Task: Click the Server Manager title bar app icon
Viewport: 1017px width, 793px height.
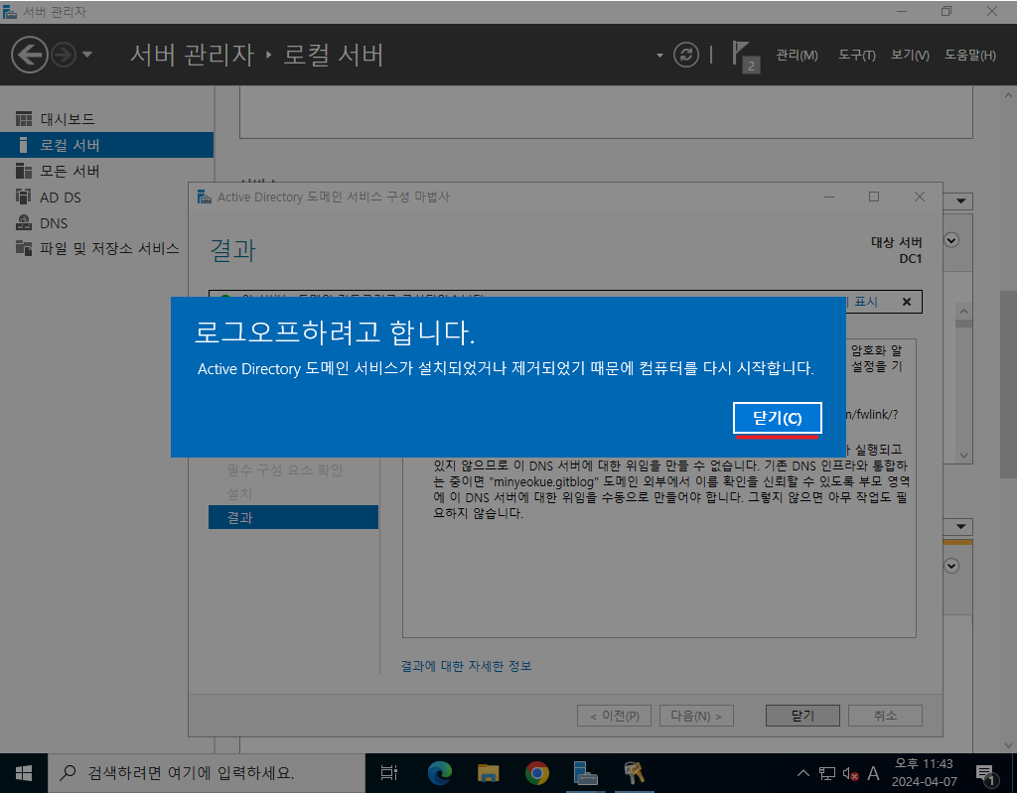Action: click(x=10, y=12)
